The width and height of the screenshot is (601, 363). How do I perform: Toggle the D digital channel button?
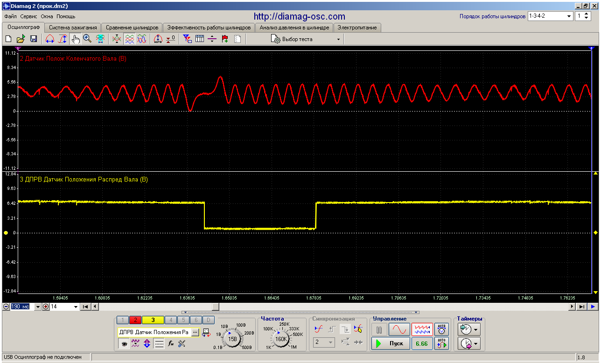pyautogui.click(x=209, y=320)
